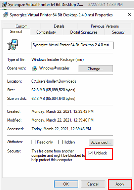Click the file name text field
The image size is (134, 190).
point(73,45)
